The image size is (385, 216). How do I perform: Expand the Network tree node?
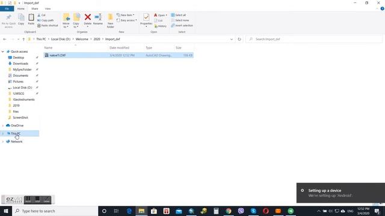[x=3, y=142]
